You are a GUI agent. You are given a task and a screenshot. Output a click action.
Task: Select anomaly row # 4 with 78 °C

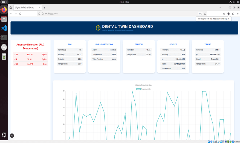(30, 59)
